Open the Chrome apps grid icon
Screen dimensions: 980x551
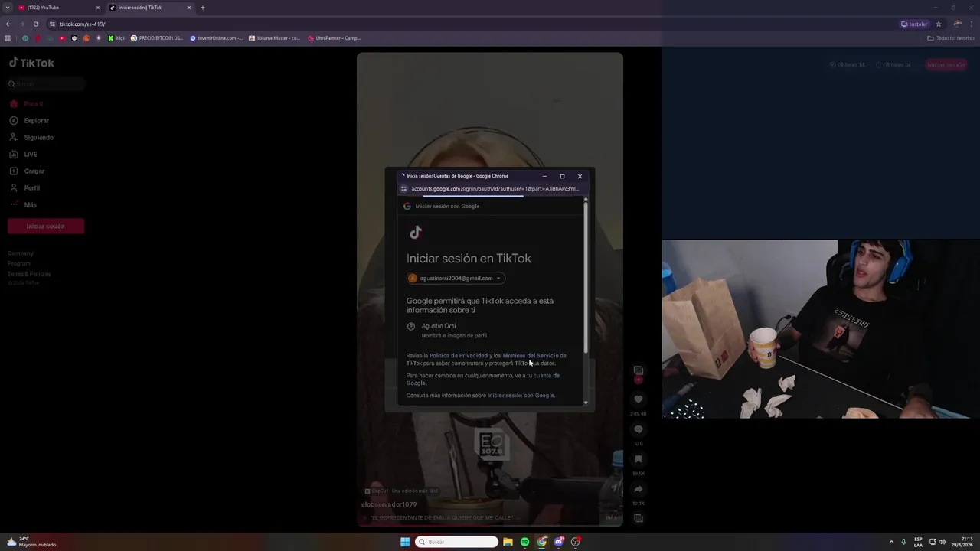point(8,38)
